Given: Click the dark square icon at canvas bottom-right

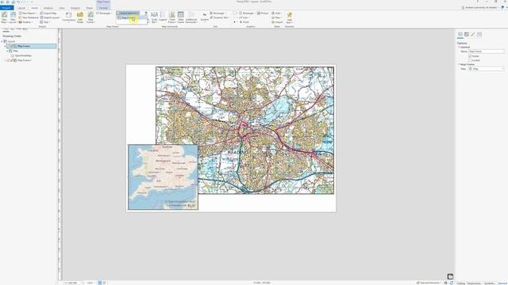Looking at the screenshot, I should pos(450,276).
